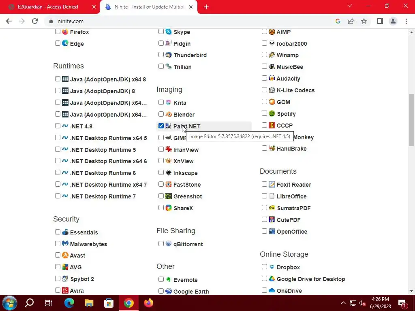Viewport: 415px width, 311px height.
Task: Click the Java (AdoptOpenJDK) x64 8 label
Action: coord(108,79)
